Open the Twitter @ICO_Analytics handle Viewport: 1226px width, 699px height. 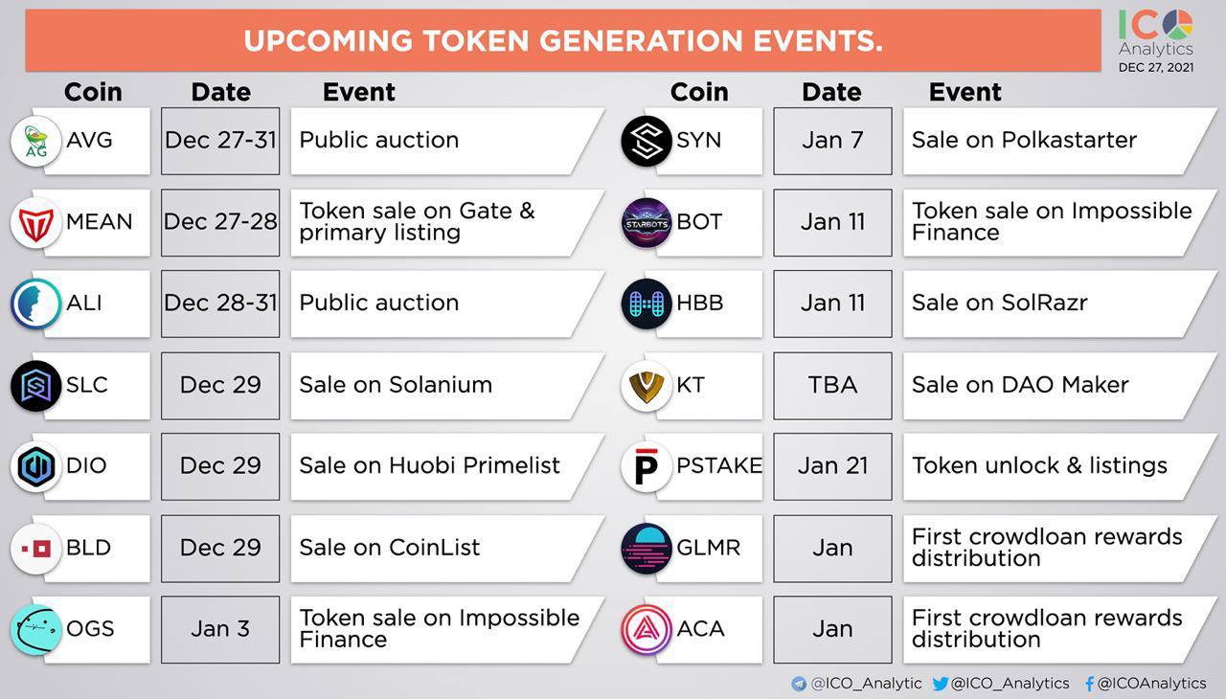[x=1001, y=683]
